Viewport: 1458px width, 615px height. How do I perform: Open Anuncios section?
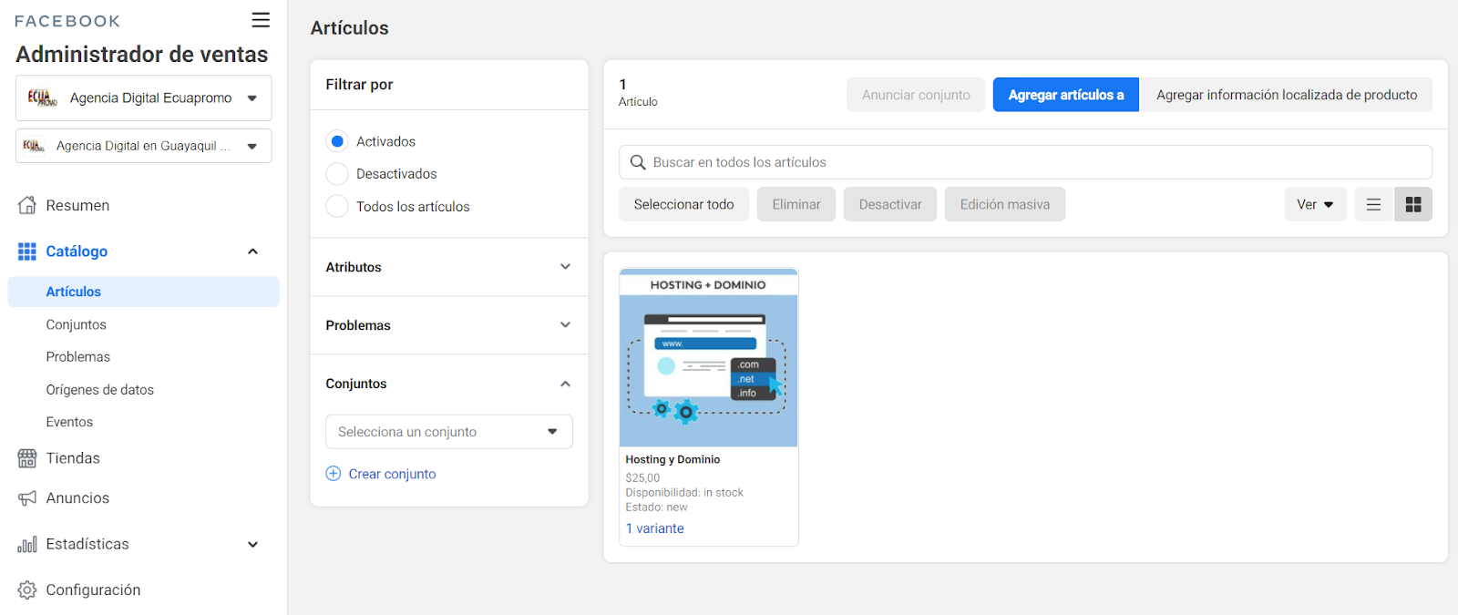pos(77,498)
